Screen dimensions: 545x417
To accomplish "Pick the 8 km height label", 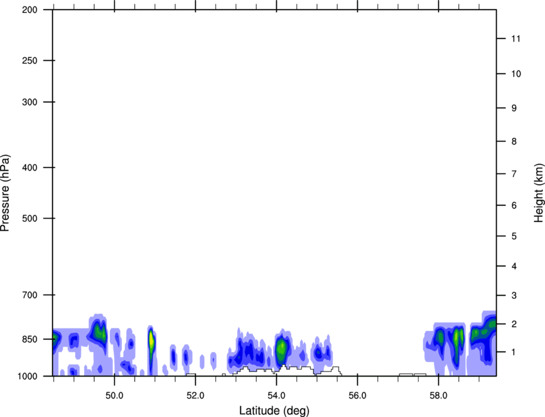I will point(514,141).
